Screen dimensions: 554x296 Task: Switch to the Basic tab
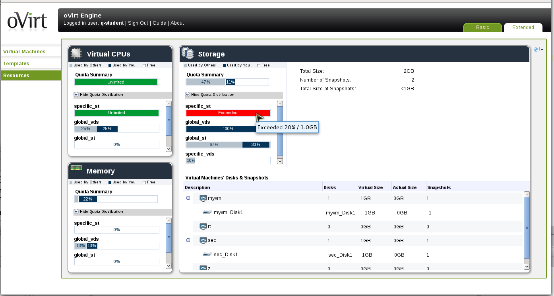click(x=482, y=27)
